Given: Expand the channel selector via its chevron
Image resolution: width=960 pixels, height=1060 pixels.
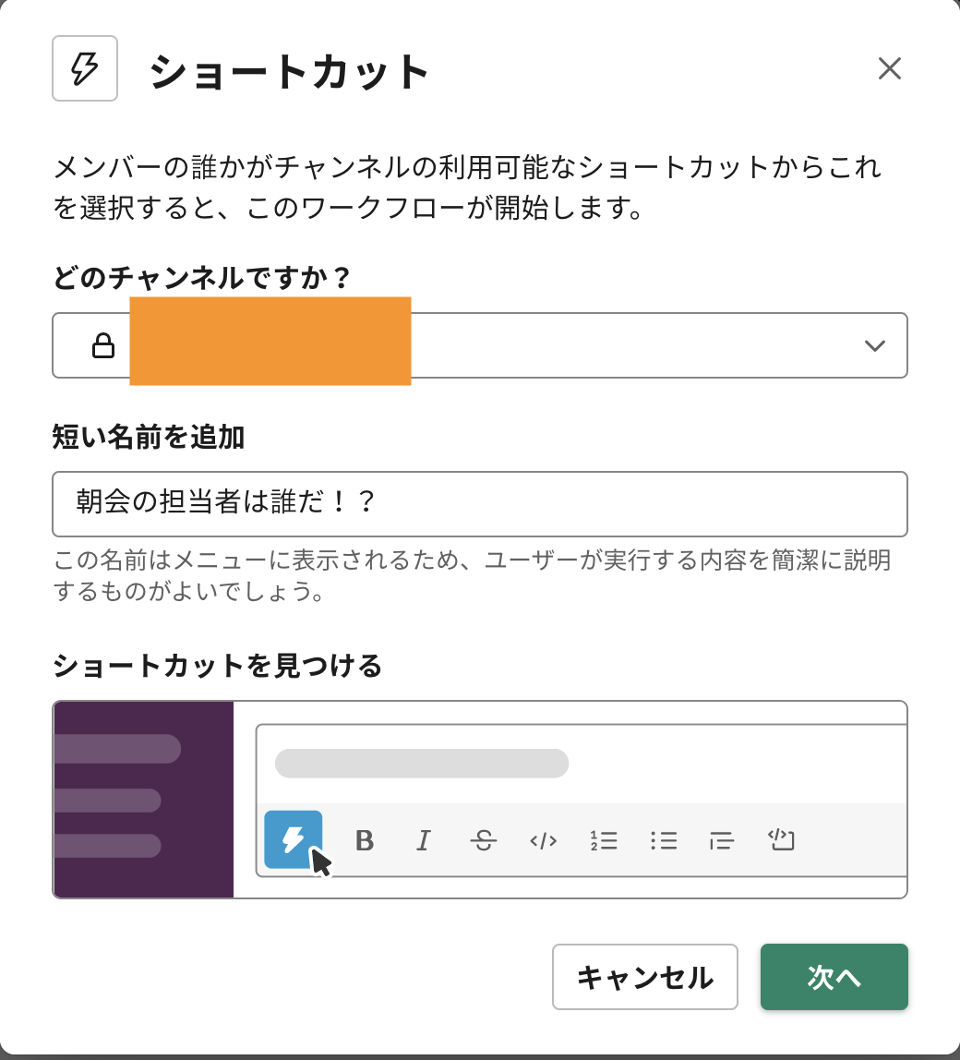Looking at the screenshot, I should click(x=875, y=345).
